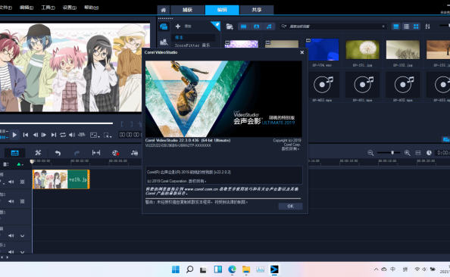Open the 编辑 menu
This screenshot has width=450, height=277.
pyautogui.click(x=27, y=8)
